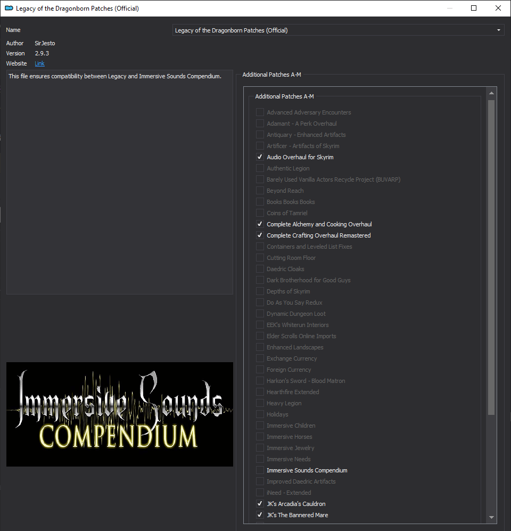511x531 pixels.
Task: Select the Harkon's Sword - Blood Matron label
Action: [x=306, y=381]
